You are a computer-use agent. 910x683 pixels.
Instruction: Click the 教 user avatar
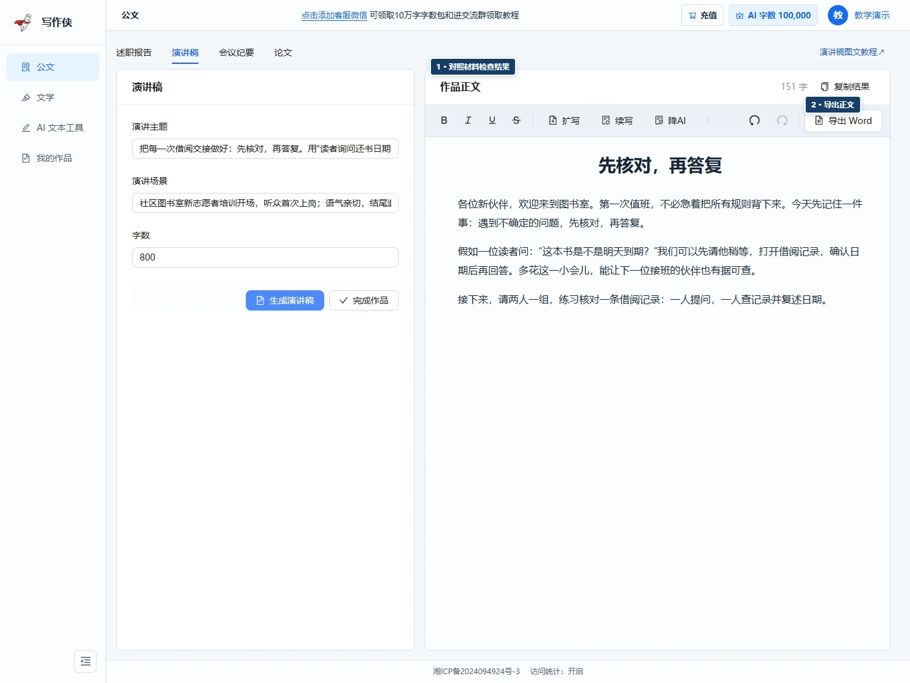tap(838, 15)
